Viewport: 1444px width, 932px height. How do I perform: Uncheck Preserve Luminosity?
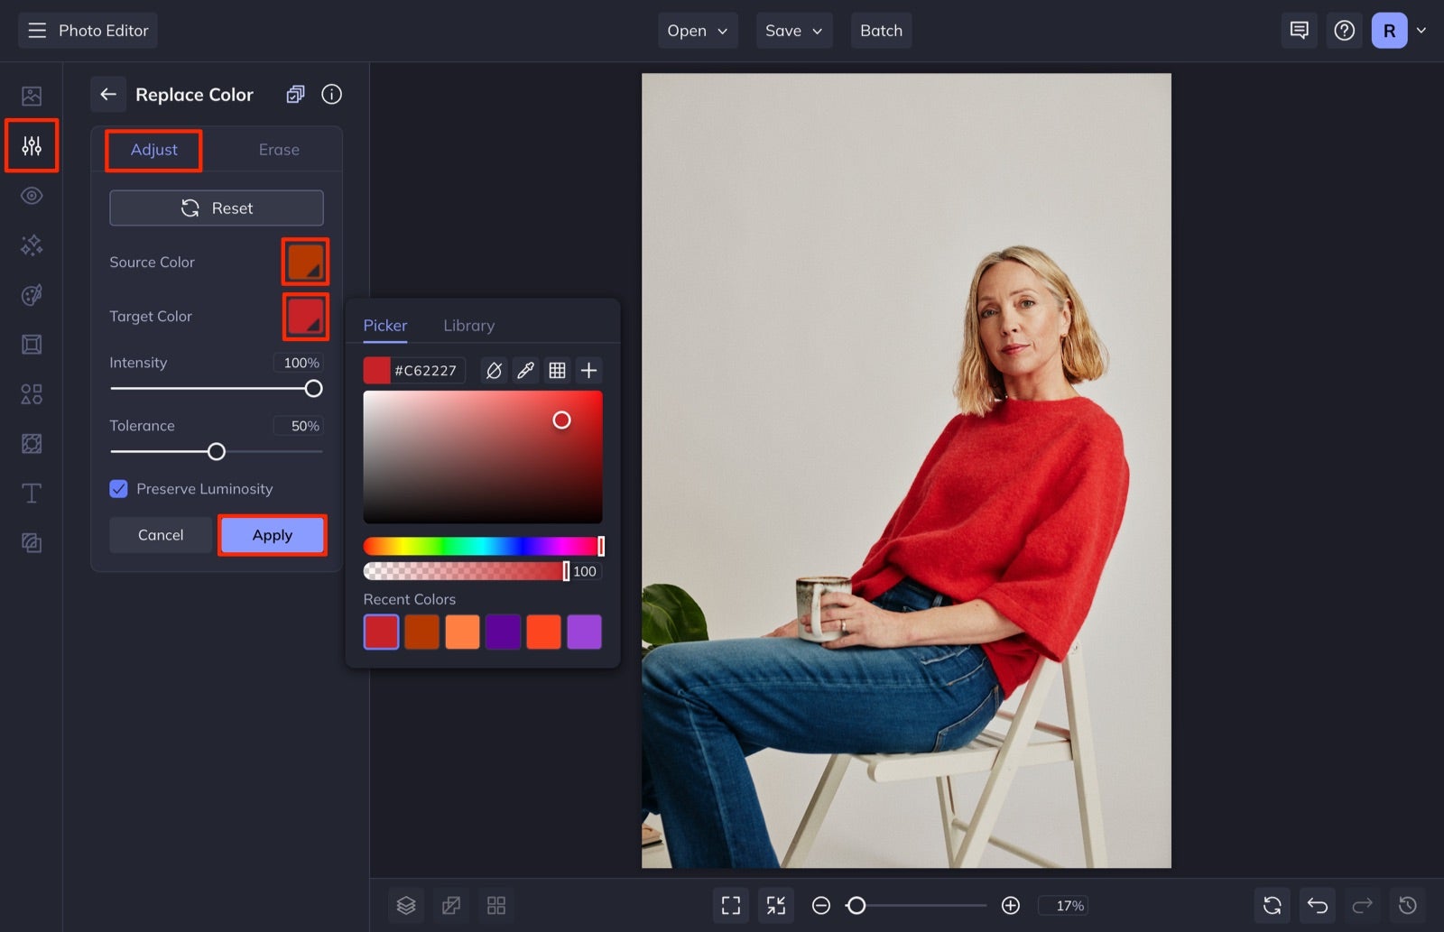click(118, 488)
